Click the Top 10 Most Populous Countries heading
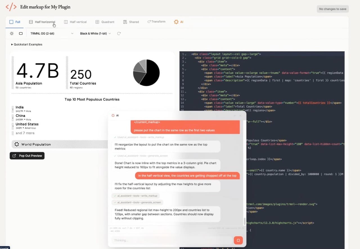 (x=92, y=99)
